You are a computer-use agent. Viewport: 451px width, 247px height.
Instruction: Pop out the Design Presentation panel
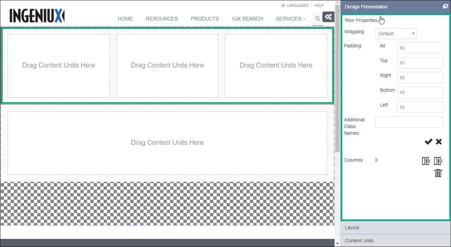(445, 6)
